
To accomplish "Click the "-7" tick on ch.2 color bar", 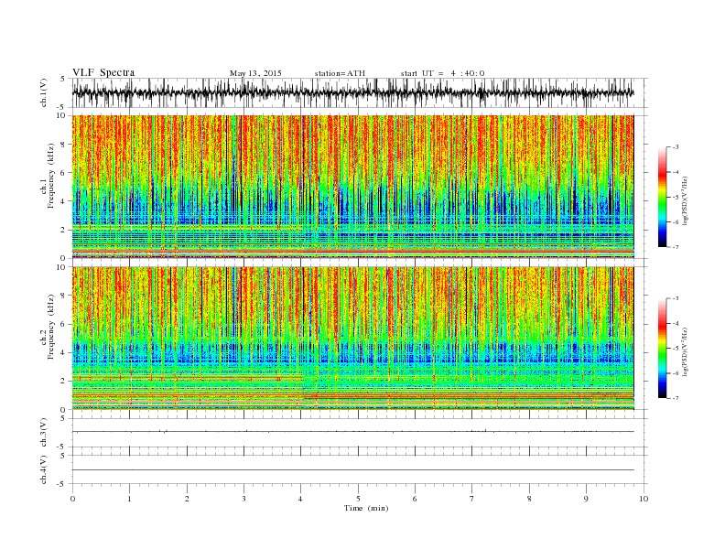I will point(676,398).
